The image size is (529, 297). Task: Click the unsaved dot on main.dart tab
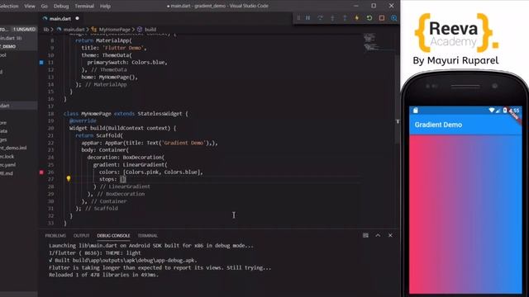77,18
